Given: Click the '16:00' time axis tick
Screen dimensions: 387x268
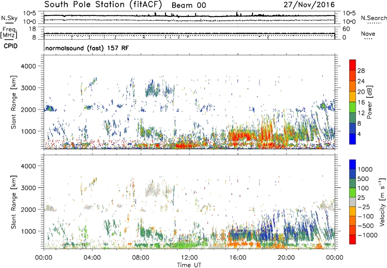Looking at the screenshot, I should pos(238,258).
